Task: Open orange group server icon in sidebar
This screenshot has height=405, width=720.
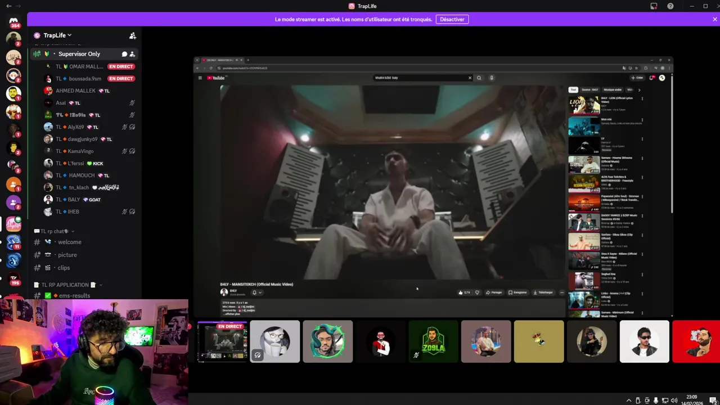Action: pyautogui.click(x=13, y=184)
